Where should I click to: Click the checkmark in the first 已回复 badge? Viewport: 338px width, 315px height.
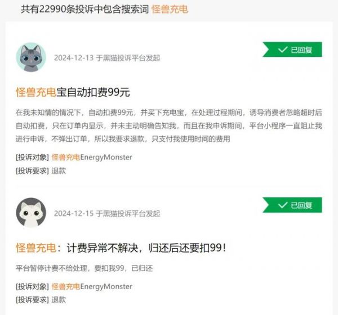tap(282, 49)
